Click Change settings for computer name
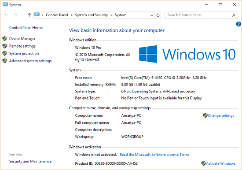This screenshot has width=242, height=170. click(x=221, y=115)
